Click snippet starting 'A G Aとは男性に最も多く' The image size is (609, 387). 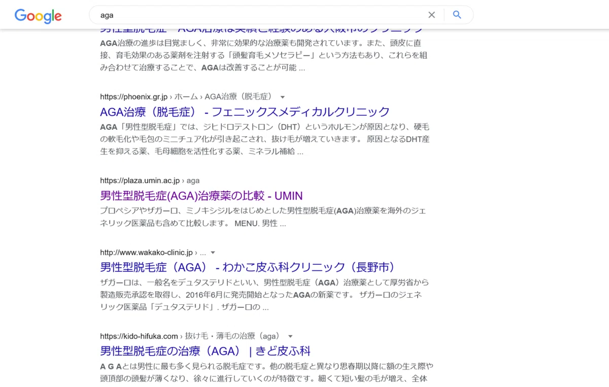266,372
